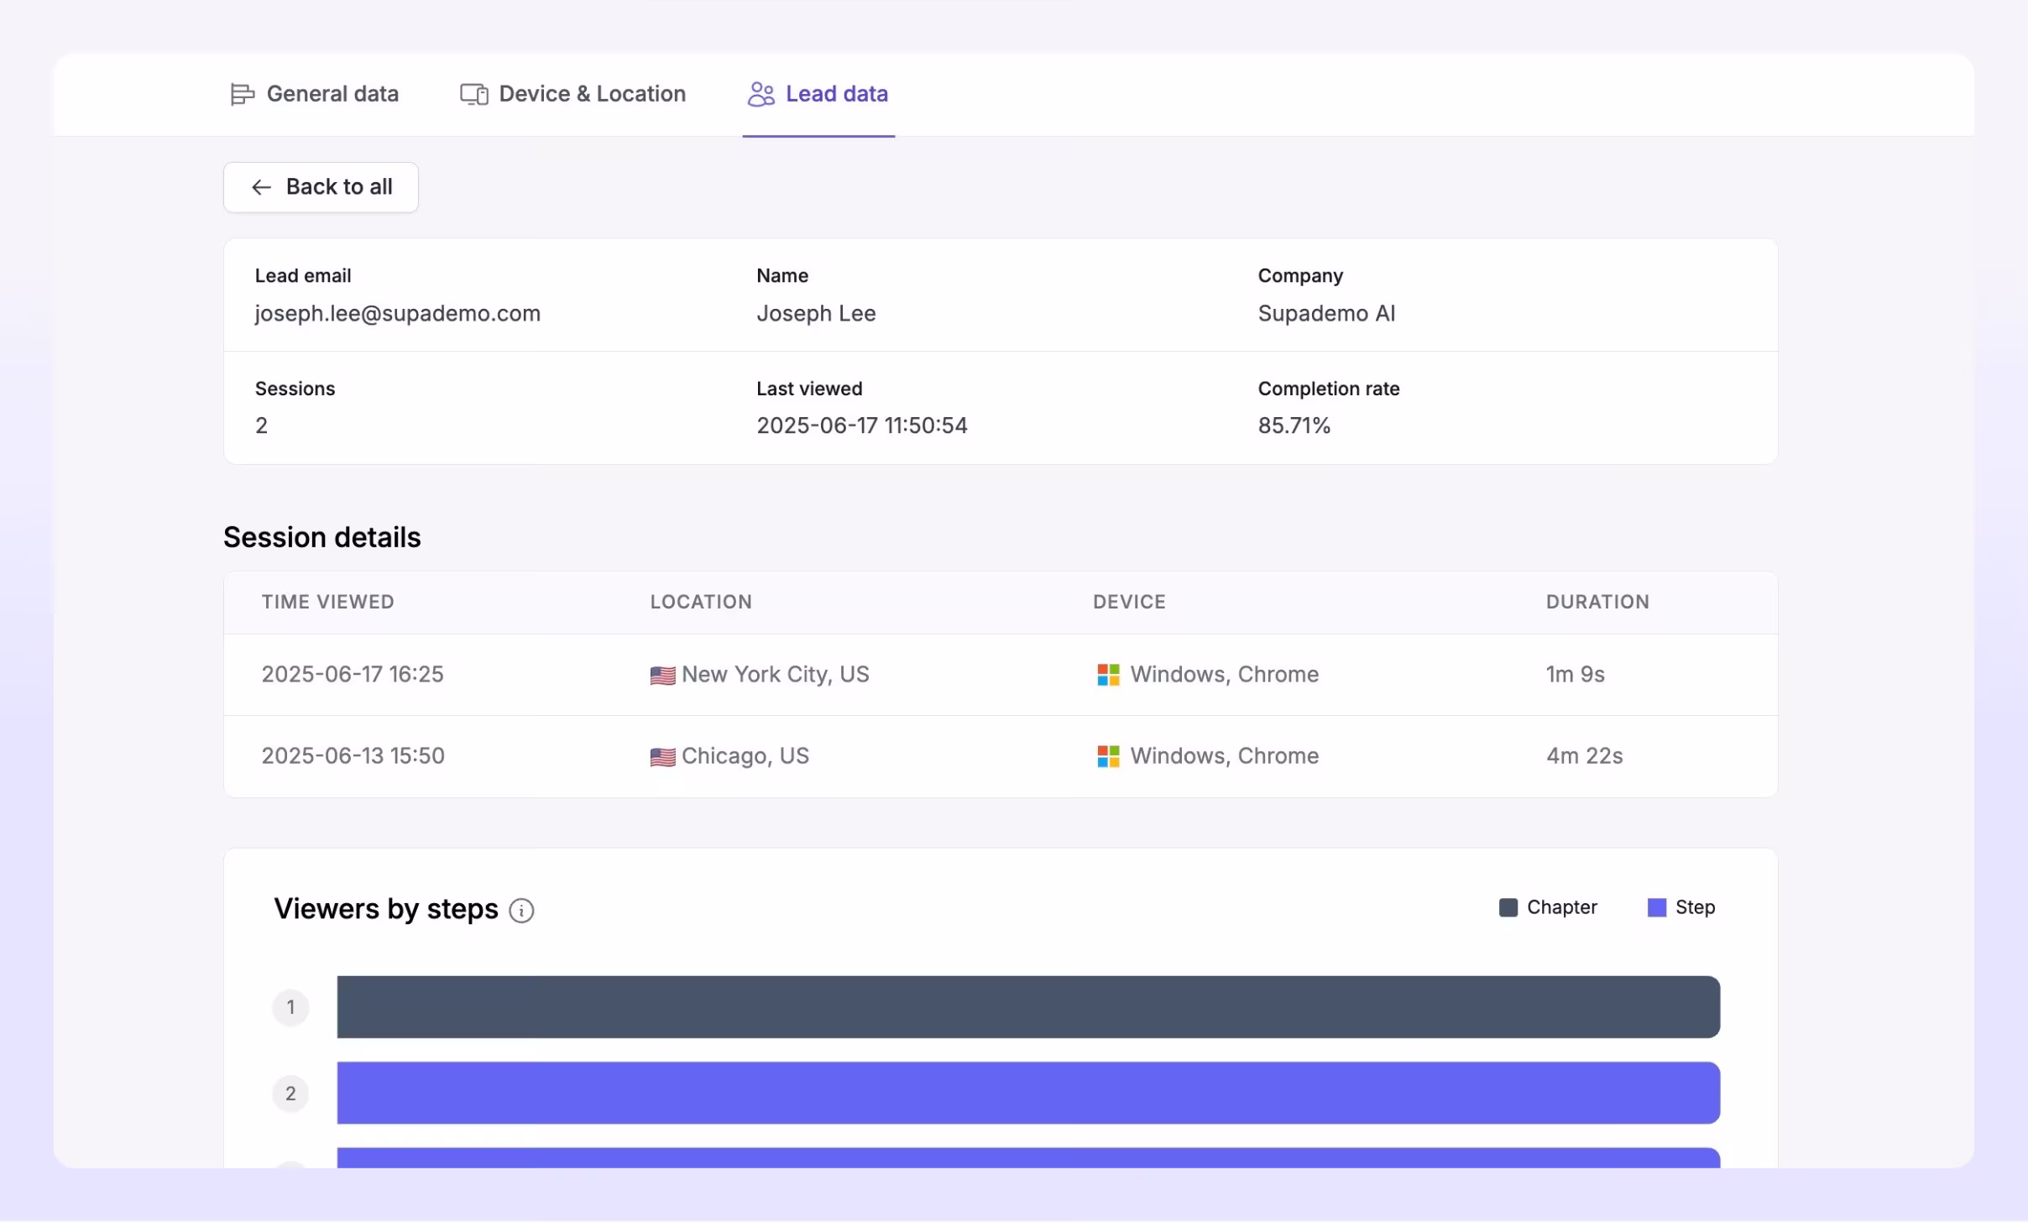Click the DURATION column header

1597,602
